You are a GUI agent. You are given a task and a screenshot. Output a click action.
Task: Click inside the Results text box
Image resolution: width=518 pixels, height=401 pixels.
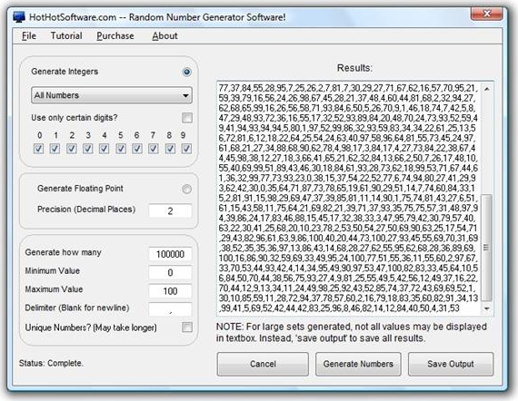pyautogui.click(x=349, y=199)
